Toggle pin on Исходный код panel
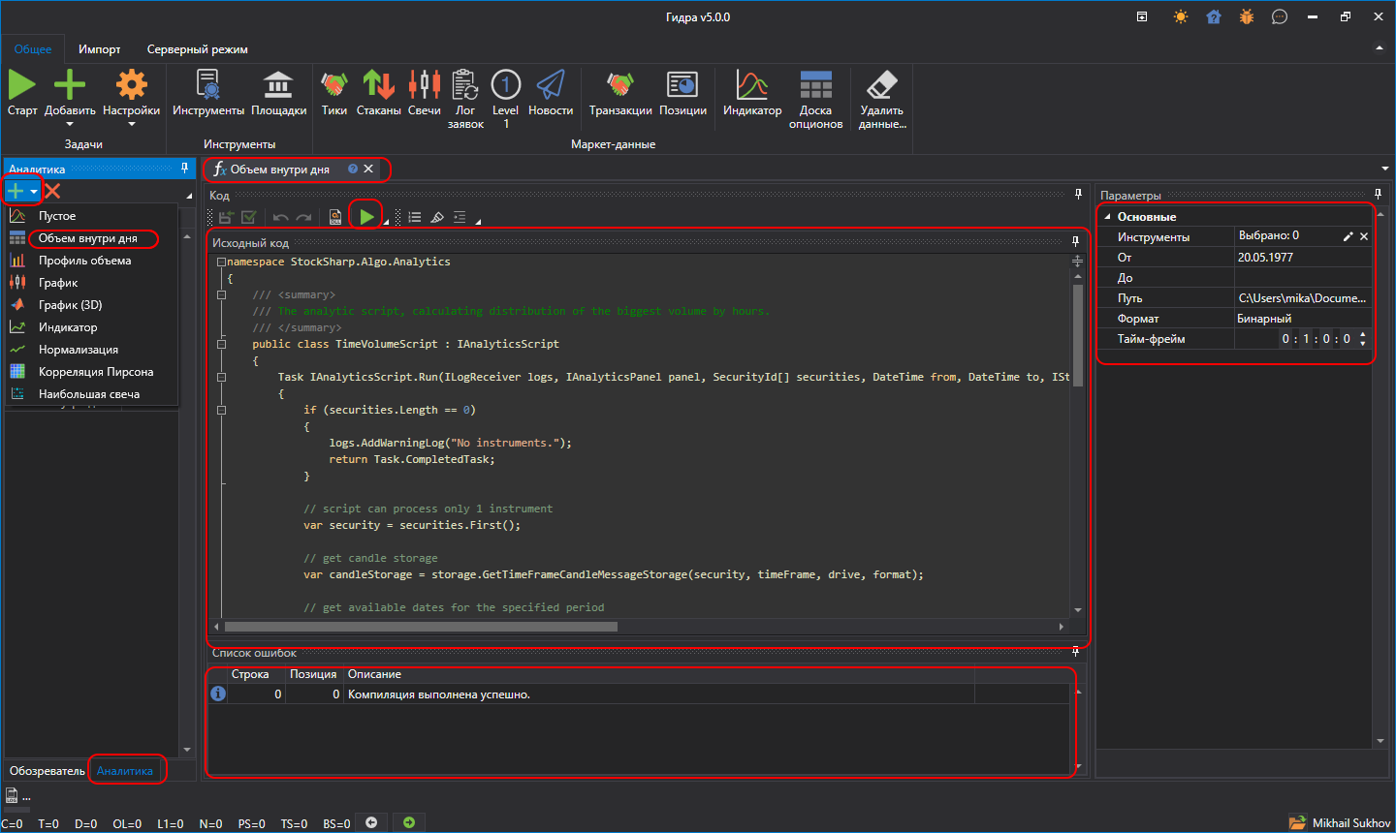Viewport: 1396px width, 833px height. pyautogui.click(x=1075, y=242)
